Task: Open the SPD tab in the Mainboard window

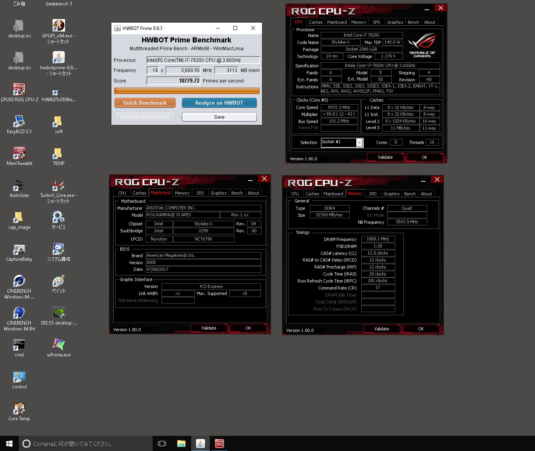Action: [x=200, y=193]
